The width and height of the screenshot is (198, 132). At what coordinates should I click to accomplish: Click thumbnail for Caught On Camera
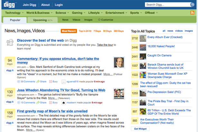pos(143,56)
